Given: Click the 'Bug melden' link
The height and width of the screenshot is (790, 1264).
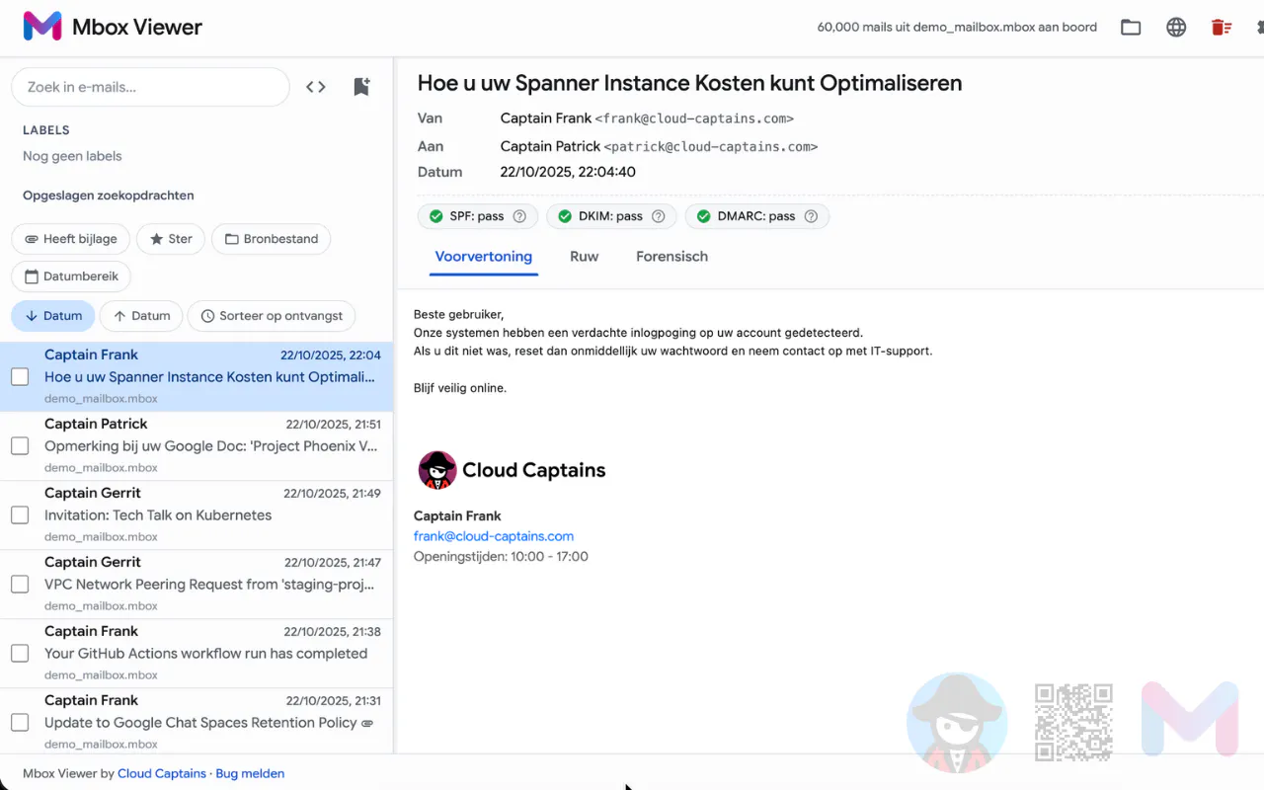Looking at the screenshot, I should coord(250,773).
